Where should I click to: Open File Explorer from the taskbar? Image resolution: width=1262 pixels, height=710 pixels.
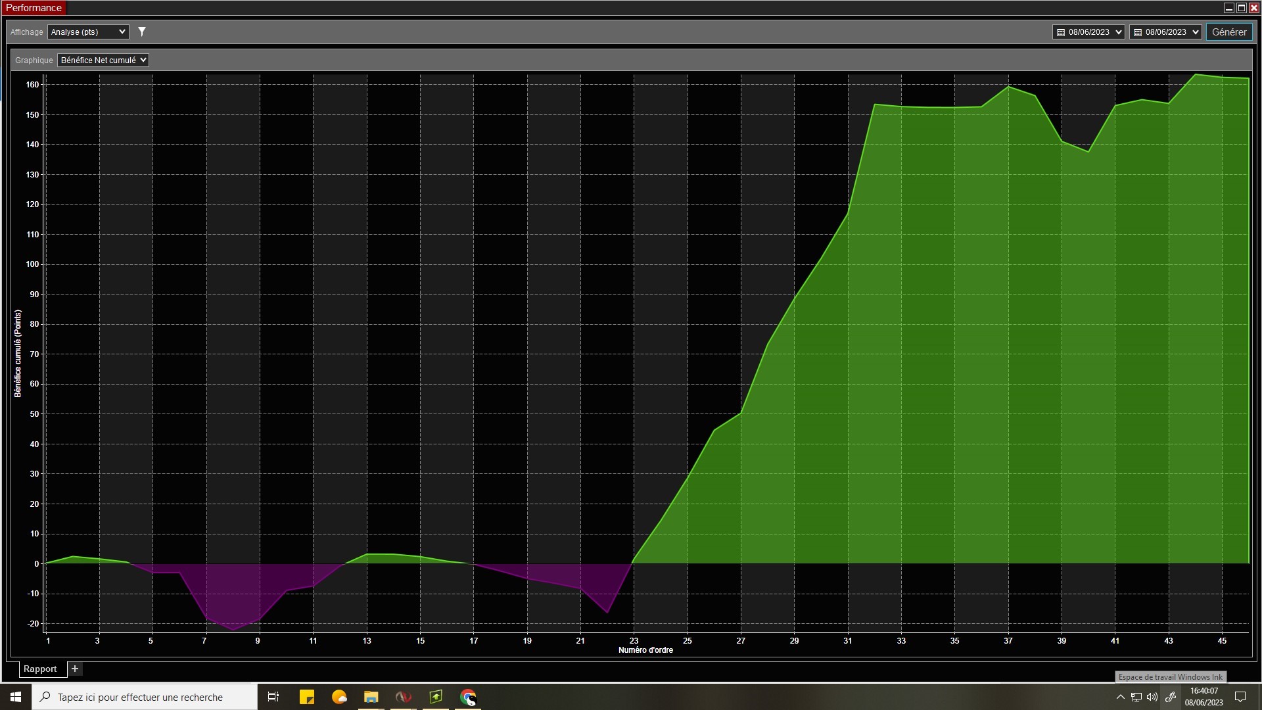[x=371, y=697]
